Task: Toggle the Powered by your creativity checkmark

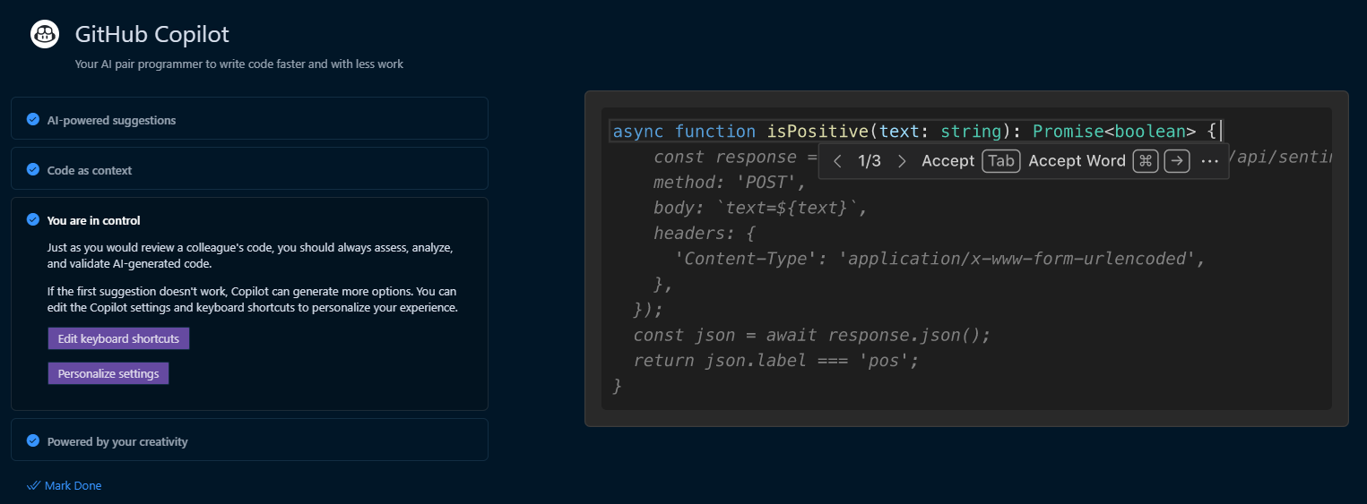Action: [x=33, y=440]
